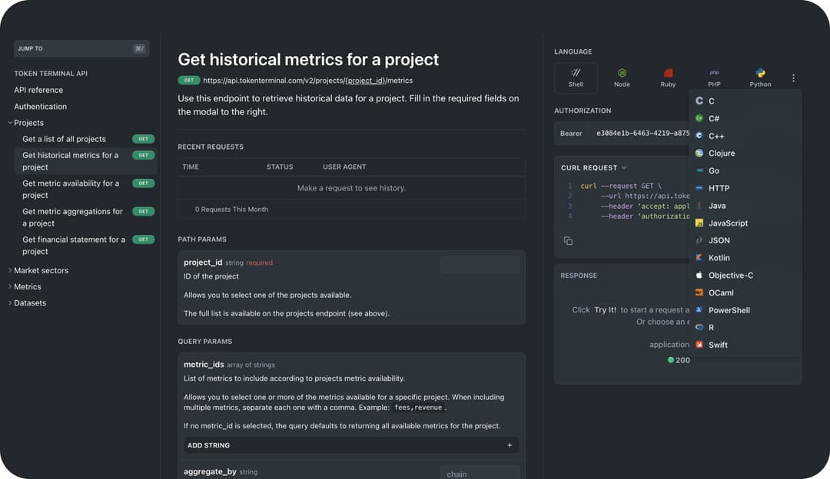This screenshot has height=479, width=830.
Task: Select the Shell language icon
Action: click(576, 78)
